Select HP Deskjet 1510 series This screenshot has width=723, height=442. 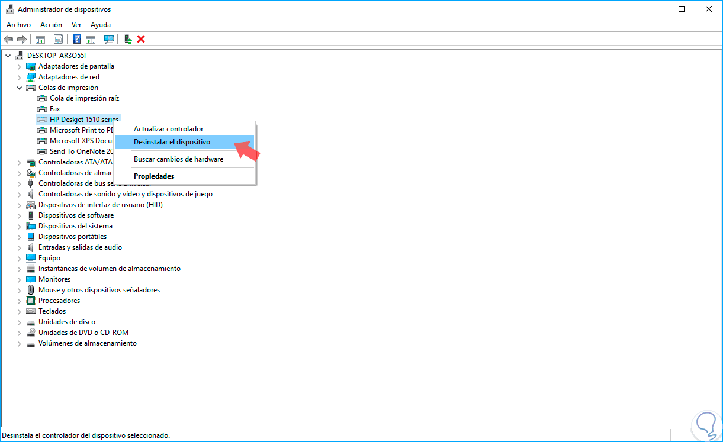(84, 120)
